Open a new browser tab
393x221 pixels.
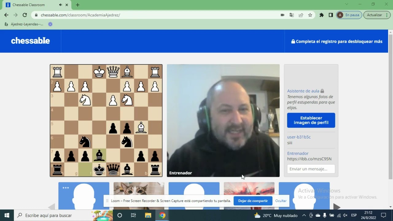tap(78, 5)
